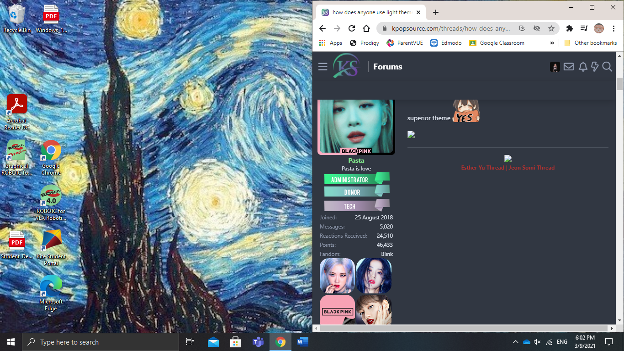Open the Google Classroom bookmark
624x351 pixels.
pyautogui.click(x=497, y=43)
